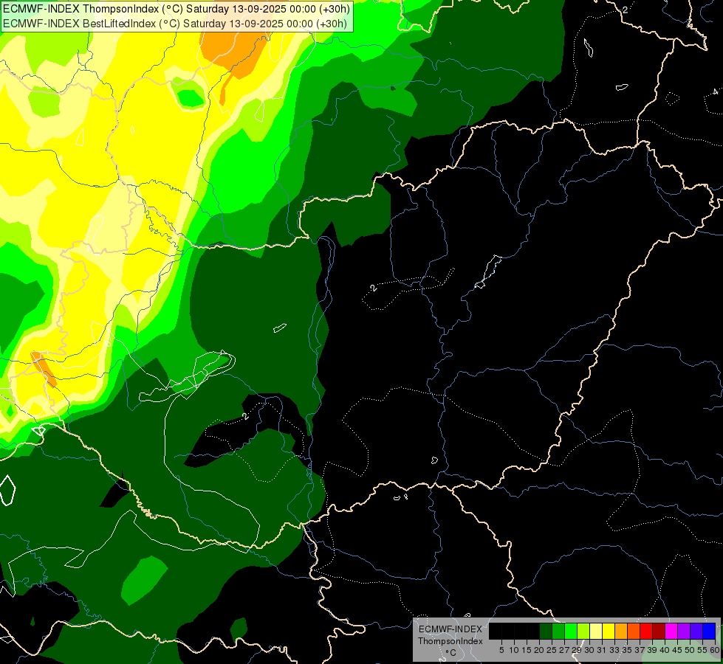Click the legend tick value 10

(x=514, y=650)
